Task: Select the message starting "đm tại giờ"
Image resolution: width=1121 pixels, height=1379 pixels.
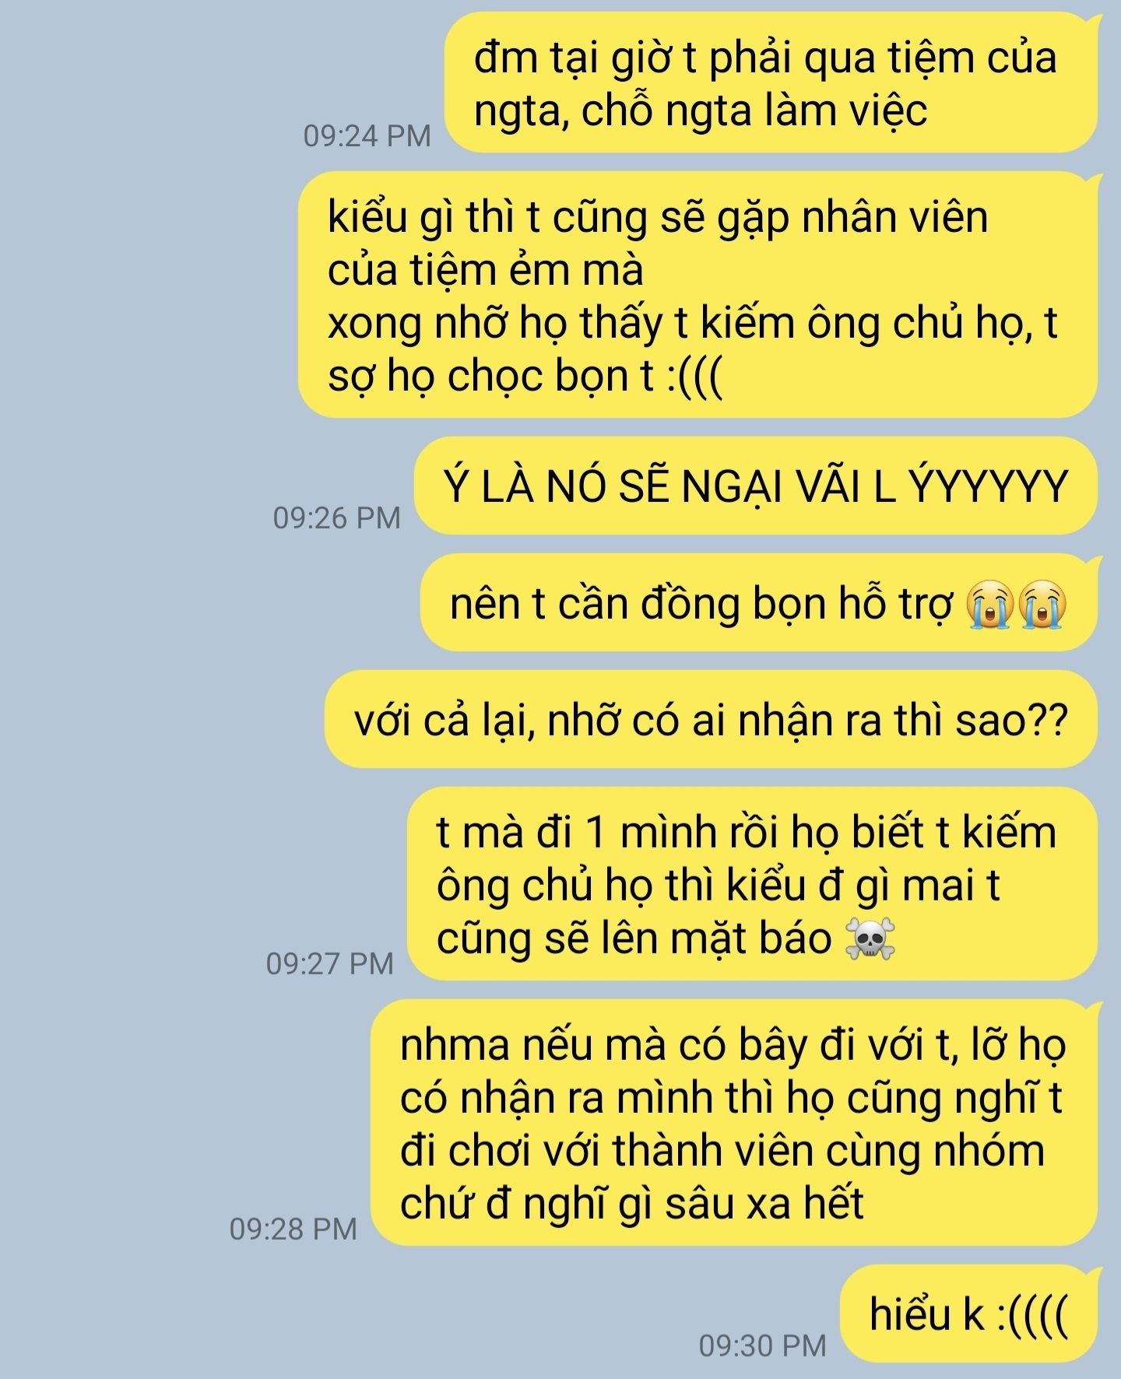Action: pyautogui.click(x=771, y=82)
